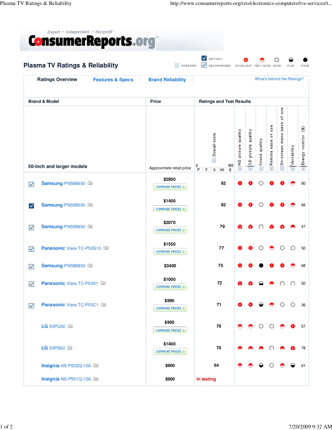
Task: Open Samsung PN50B650 model link
Action: pyautogui.click(x=63, y=205)
